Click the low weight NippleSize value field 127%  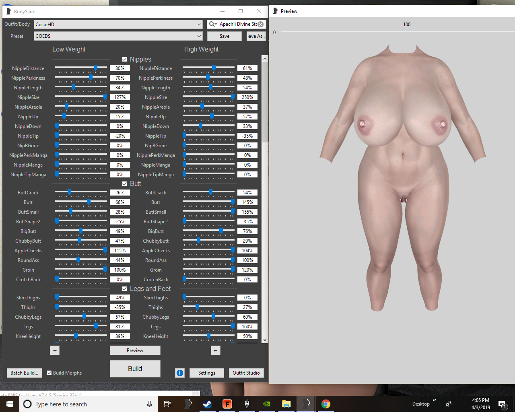[x=120, y=97]
